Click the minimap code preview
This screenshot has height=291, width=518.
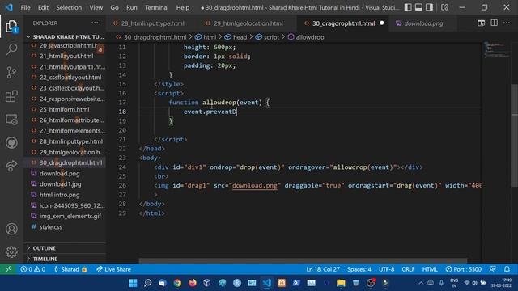[496, 50]
